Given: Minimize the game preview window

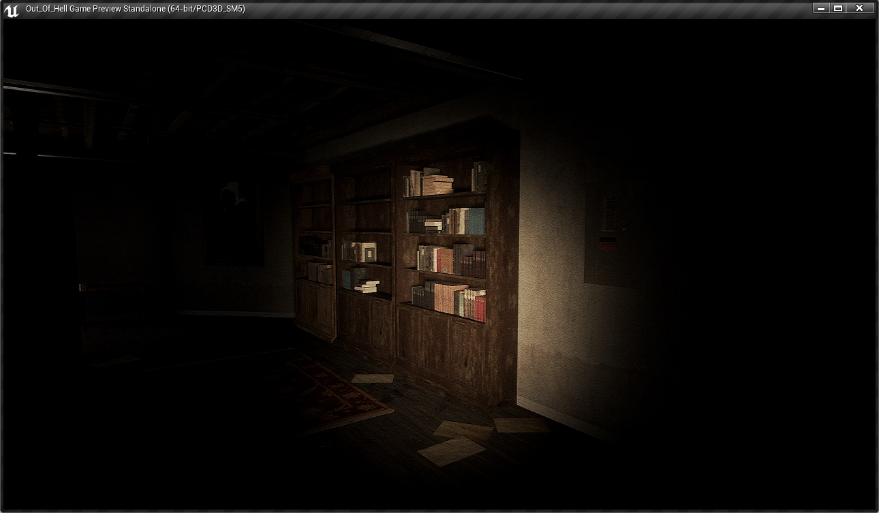Looking at the screenshot, I should (820, 8).
